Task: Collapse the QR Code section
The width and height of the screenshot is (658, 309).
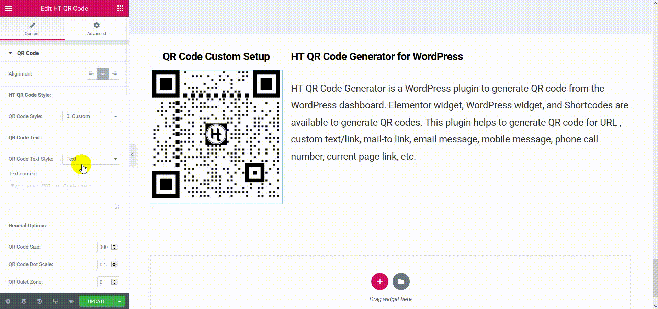Action: point(23,53)
